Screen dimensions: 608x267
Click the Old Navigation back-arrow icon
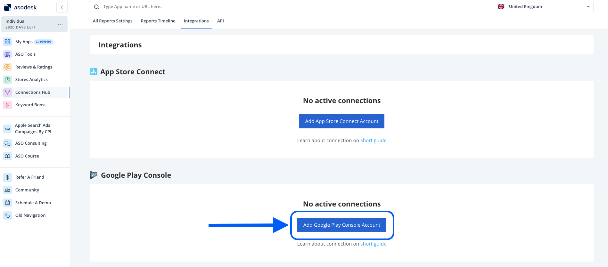click(x=7, y=215)
